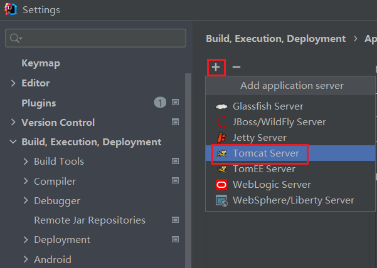Choose Jetty Server from the popup
377x268 pixels.
(x=290, y=138)
